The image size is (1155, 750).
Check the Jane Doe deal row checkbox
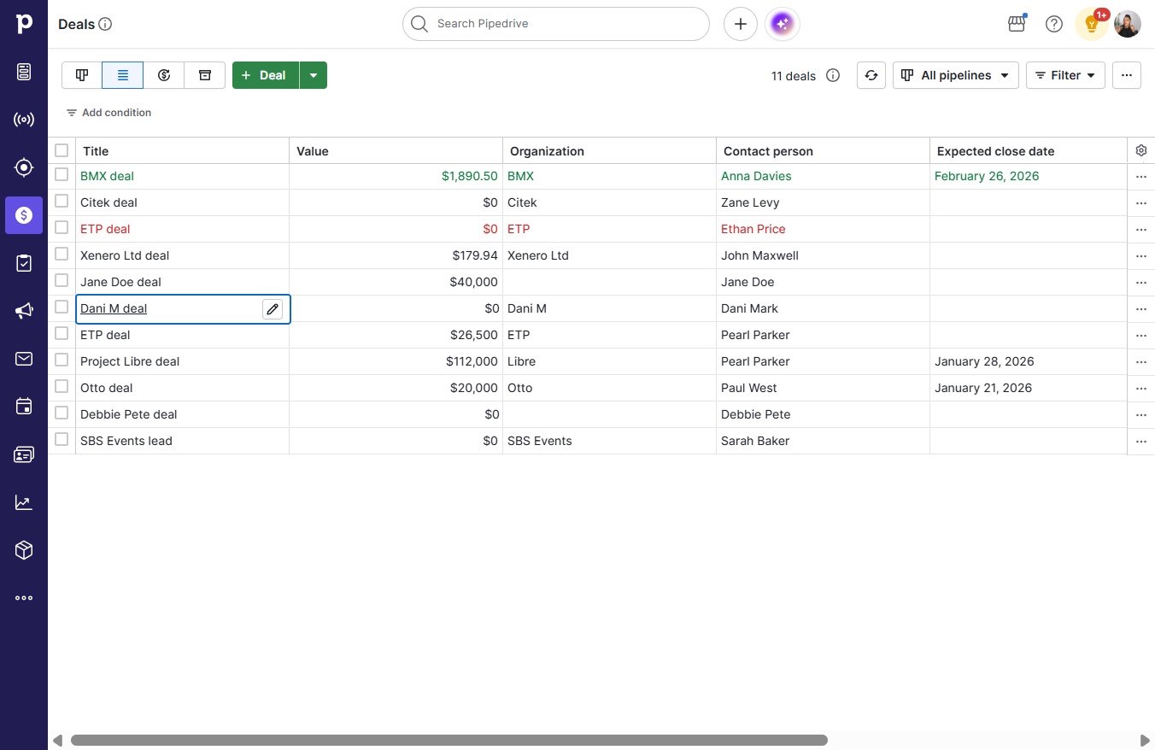click(62, 280)
